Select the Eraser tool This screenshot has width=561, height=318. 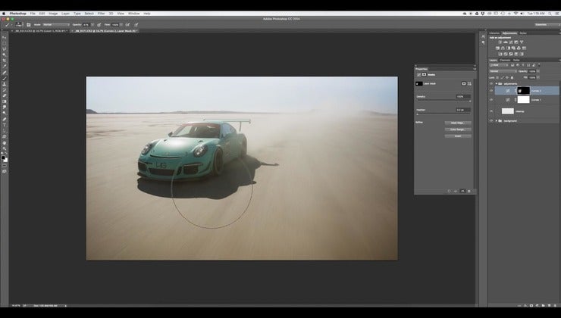5,95
